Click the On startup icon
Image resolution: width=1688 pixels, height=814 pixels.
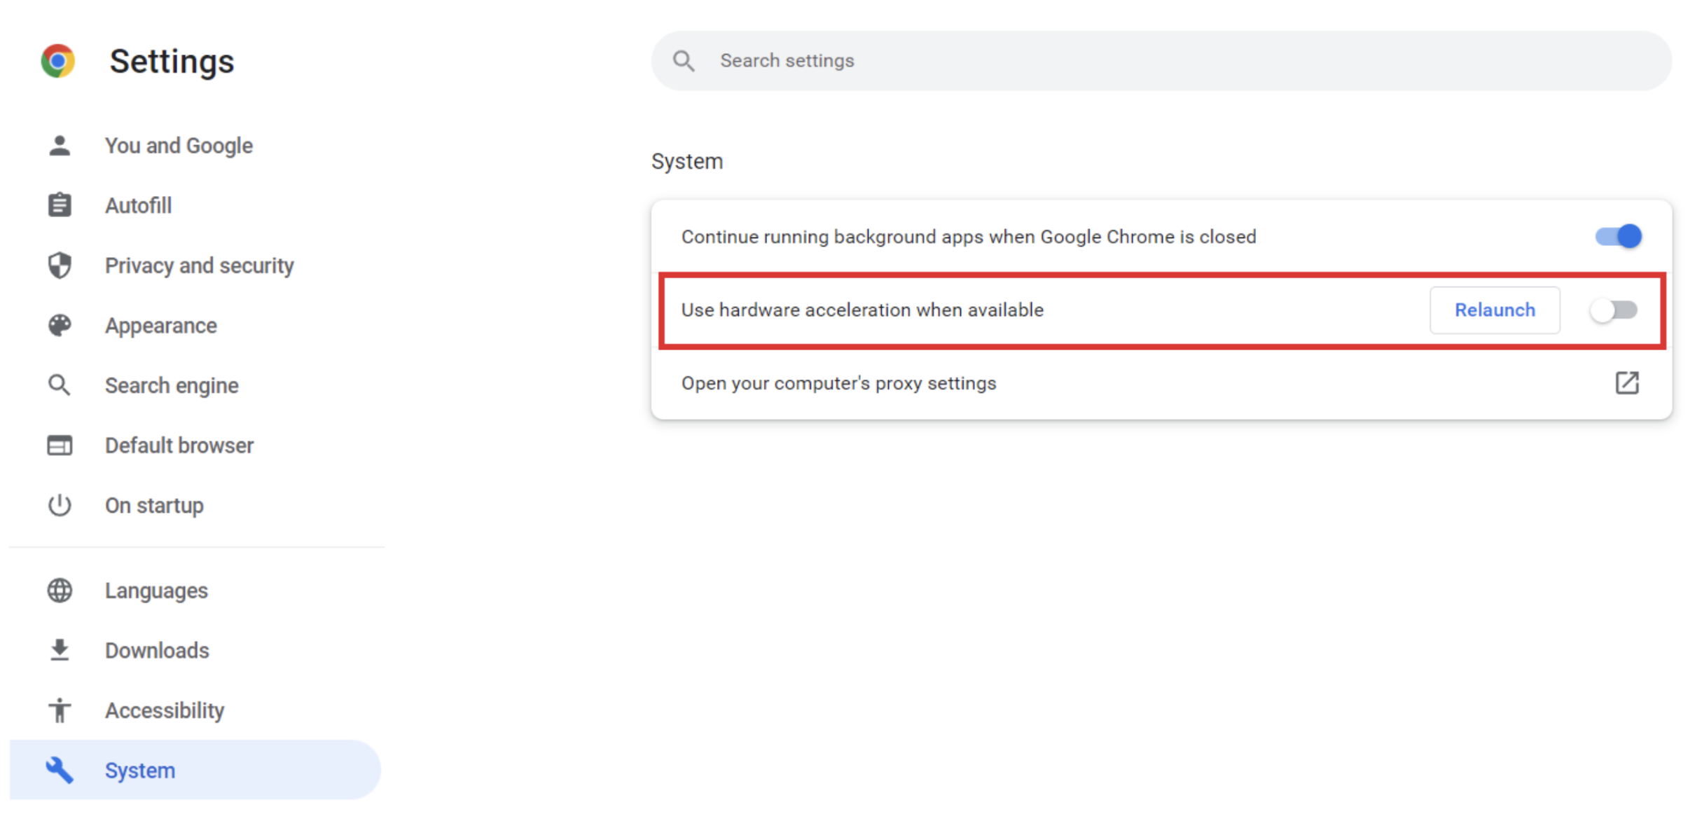pos(60,504)
